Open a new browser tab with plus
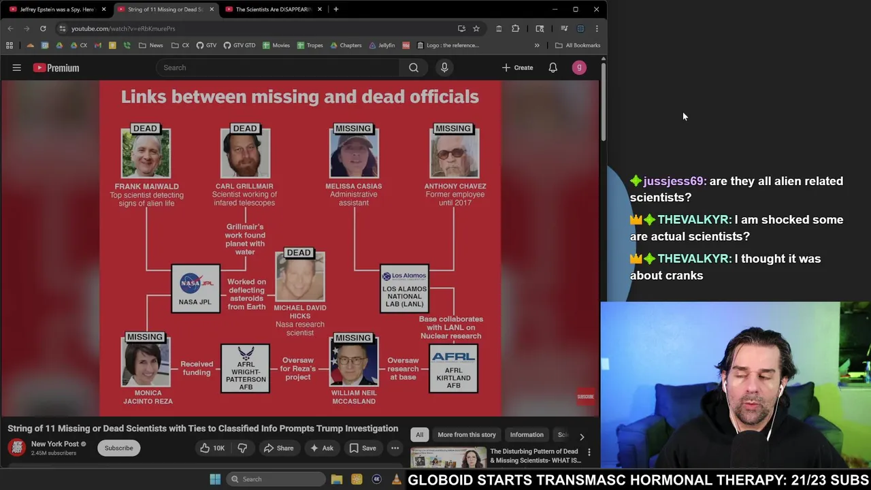Image resolution: width=871 pixels, height=490 pixels. (x=336, y=10)
